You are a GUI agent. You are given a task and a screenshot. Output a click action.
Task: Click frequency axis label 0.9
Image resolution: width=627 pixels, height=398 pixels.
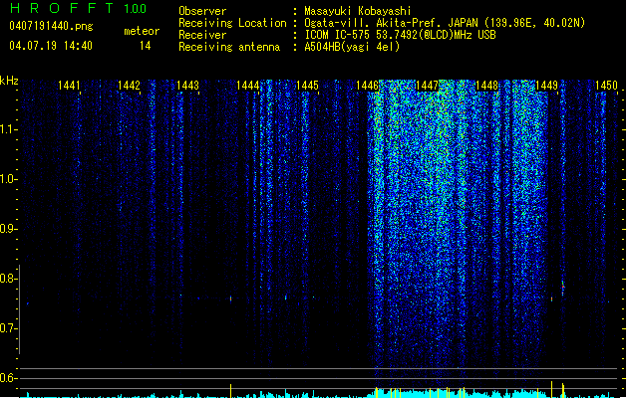(x=9, y=229)
